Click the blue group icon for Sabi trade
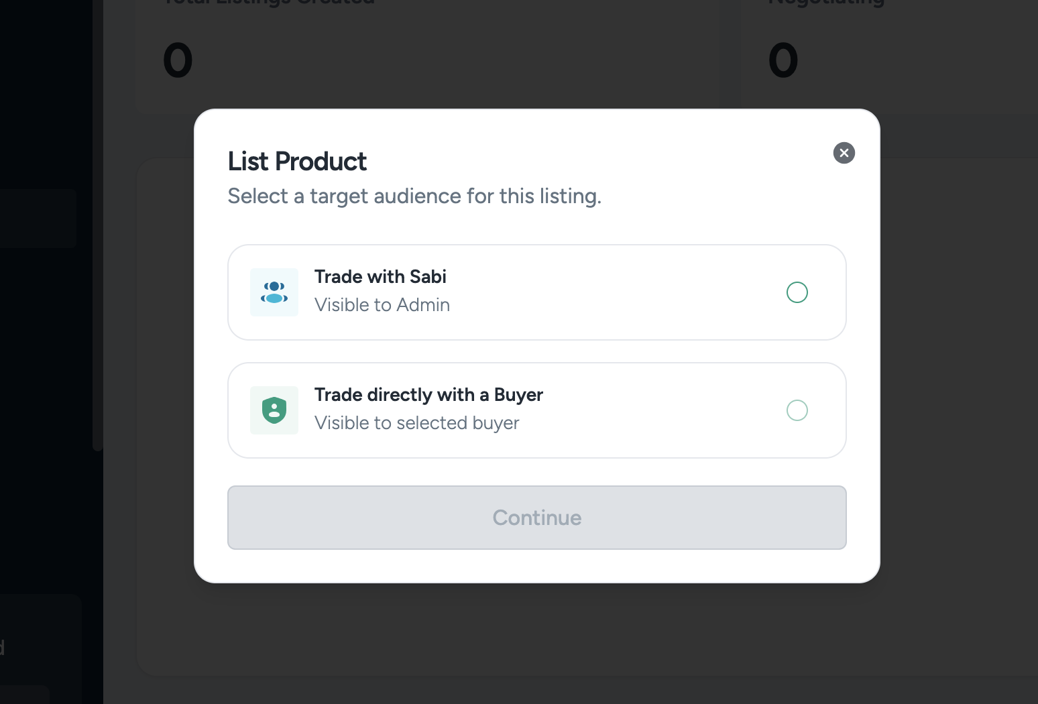 (274, 292)
